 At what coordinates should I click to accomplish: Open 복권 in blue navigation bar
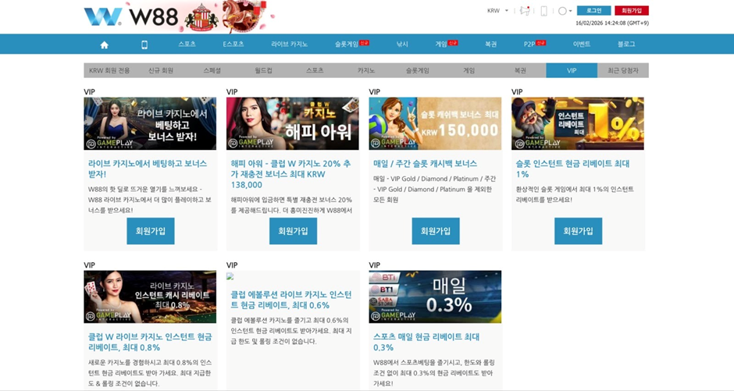tap(490, 44)
